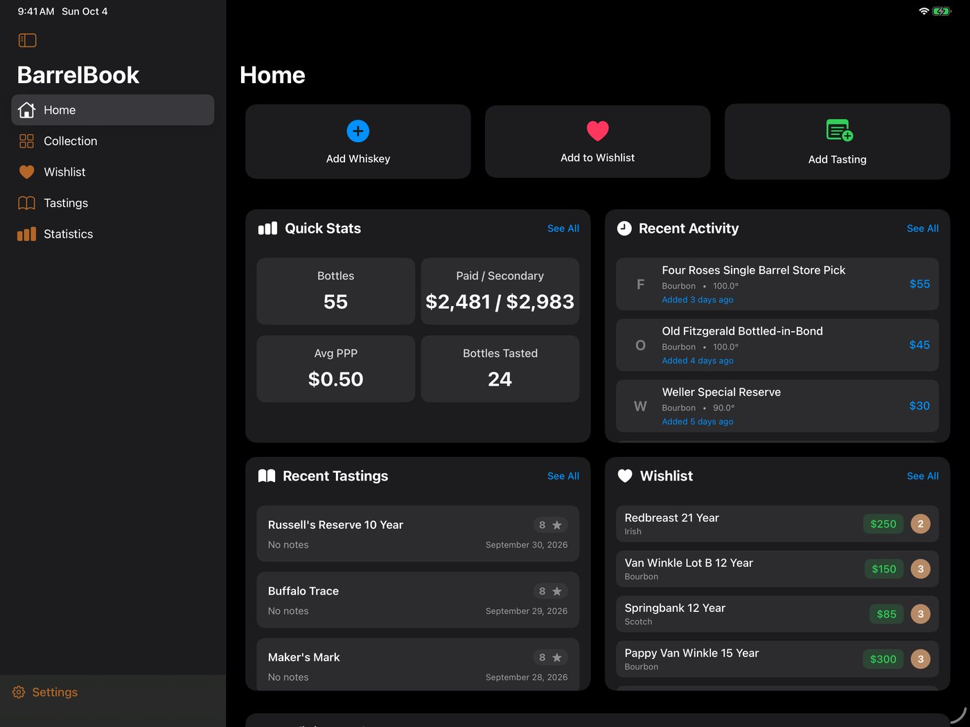Click the Quick Stats bar chart icon
The height and width of the screenshot is (727, 970).
click(x=267, y=228)
